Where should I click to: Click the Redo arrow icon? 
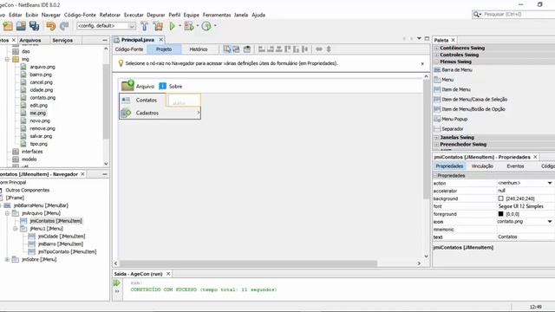click(64, 26)
